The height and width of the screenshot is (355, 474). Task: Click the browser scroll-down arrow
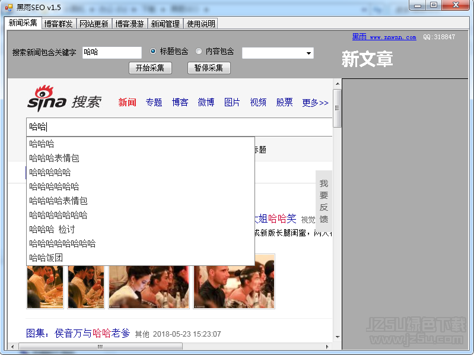coord(338,337)
